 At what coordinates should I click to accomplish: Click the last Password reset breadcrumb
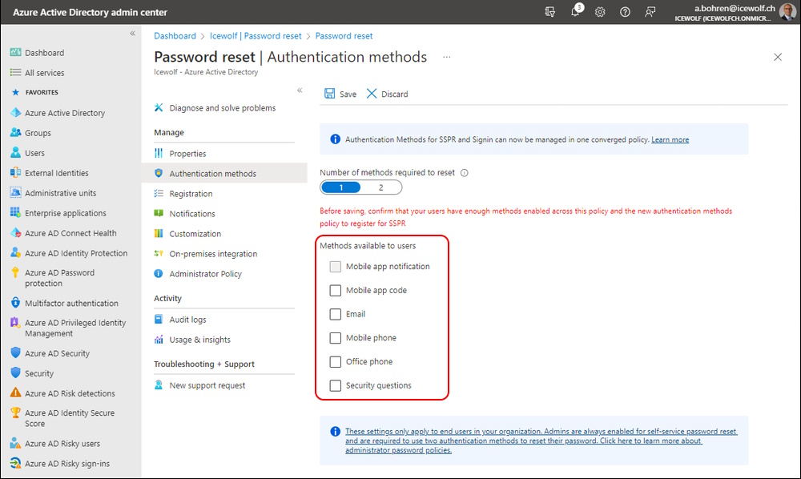coord(344,36)
